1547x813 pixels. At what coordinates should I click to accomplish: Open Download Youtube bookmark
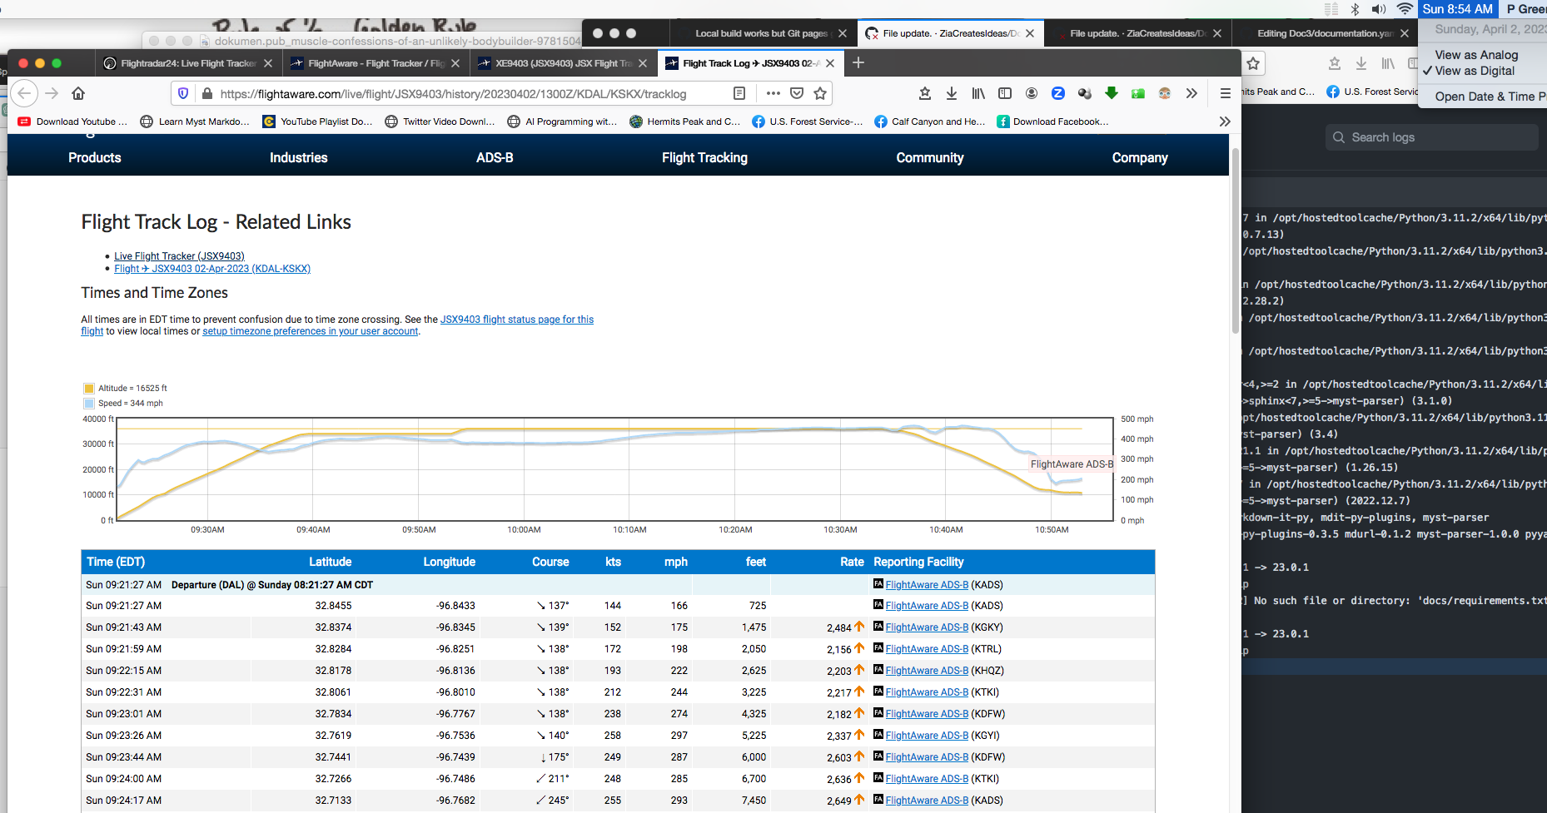pyautogui.click(x=72, y=121)
